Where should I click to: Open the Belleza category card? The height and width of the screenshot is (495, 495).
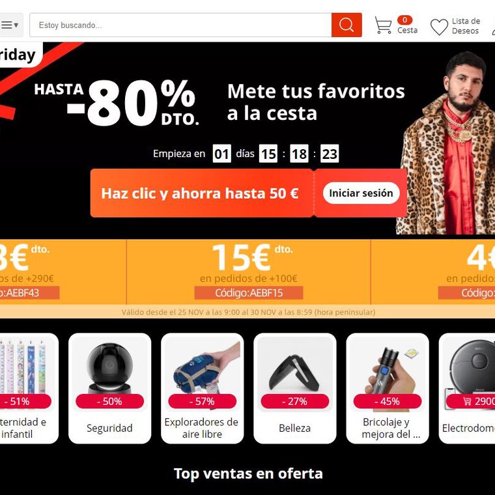coord(295,388)
